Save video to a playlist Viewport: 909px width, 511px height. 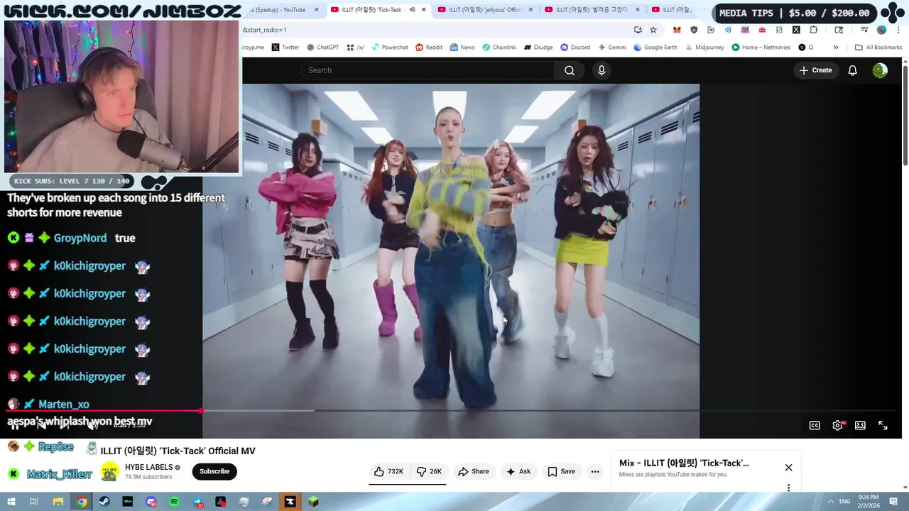coord(561,471)
